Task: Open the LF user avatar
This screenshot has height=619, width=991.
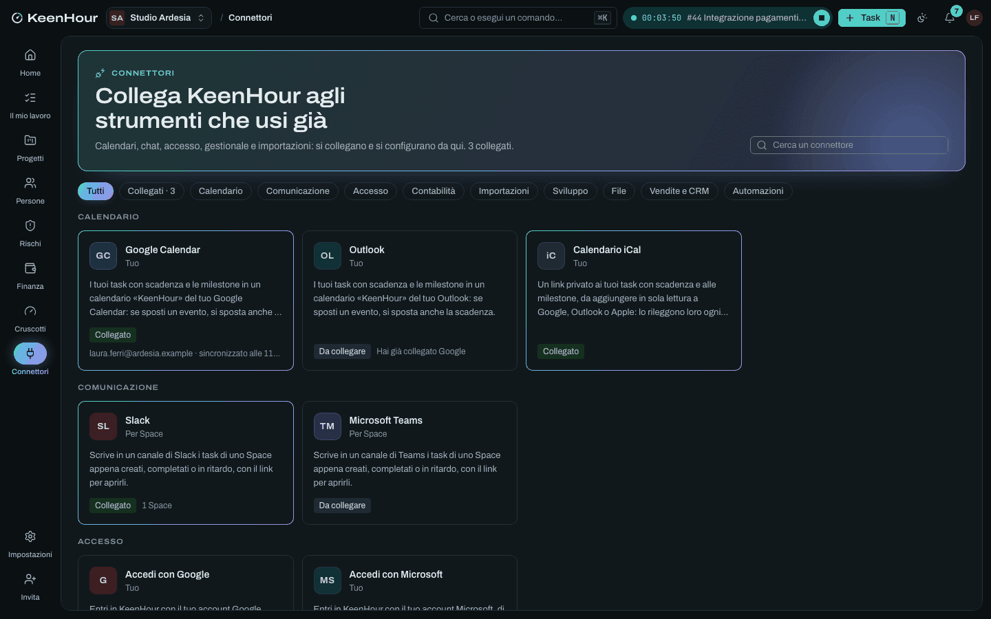Action: point(974,18)
